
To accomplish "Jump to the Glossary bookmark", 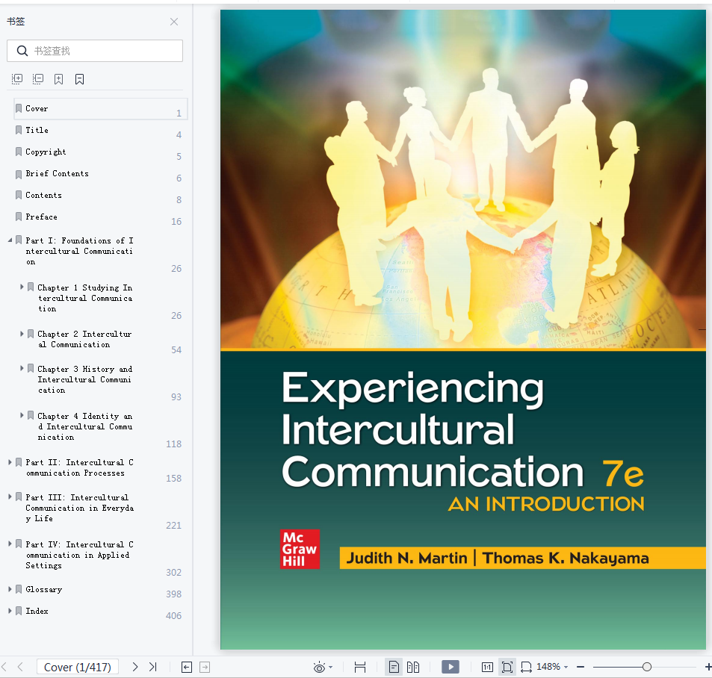I will (x=43, y=589).
